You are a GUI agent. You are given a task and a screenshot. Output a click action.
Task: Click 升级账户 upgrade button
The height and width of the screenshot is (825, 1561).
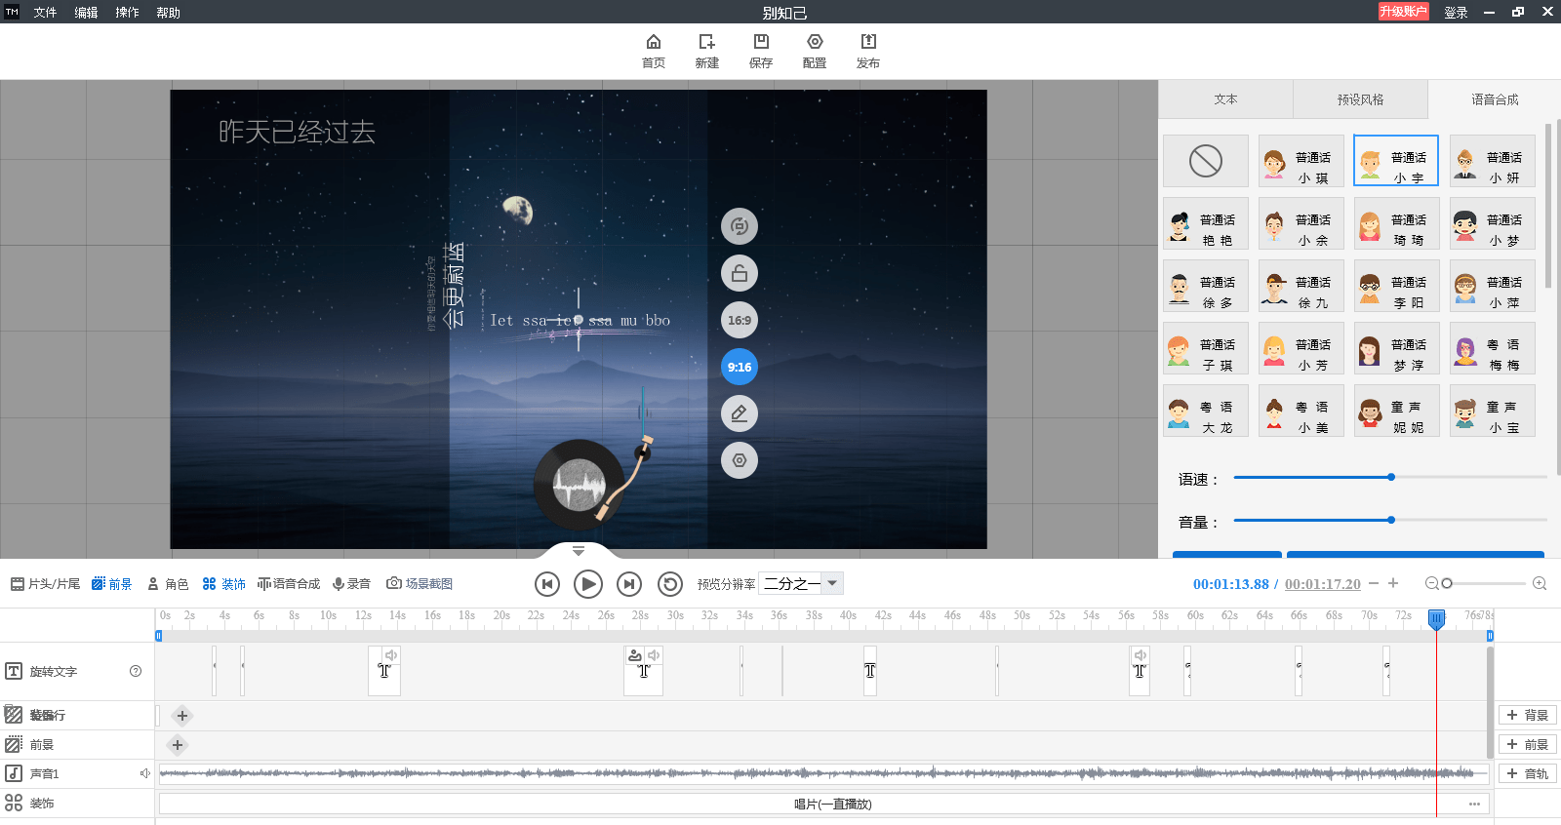1403,12
